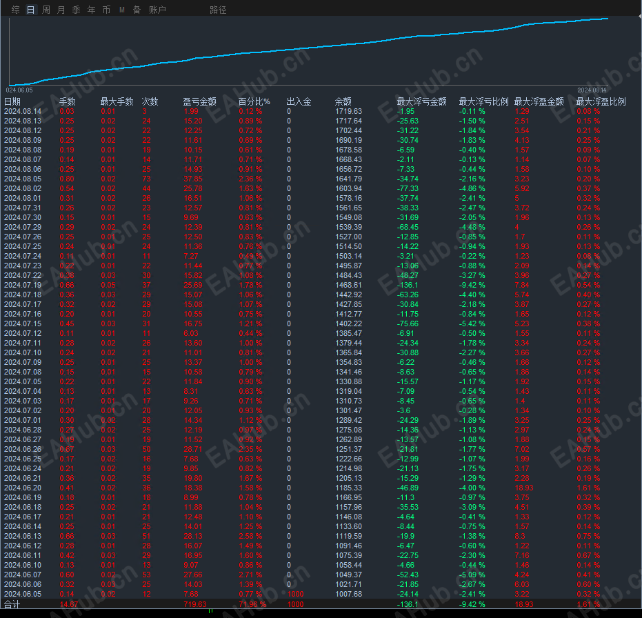Click the 最大手数 column header
642x618 pixels.
(117, 101)
